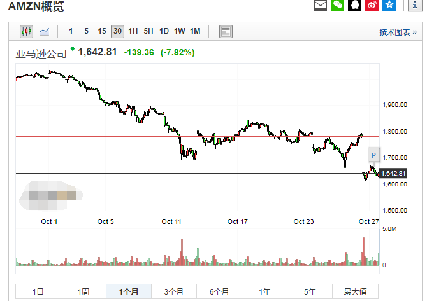The image size is (427, 301).
Task: Switch to candlestick chart type
Action: (26, 32)
